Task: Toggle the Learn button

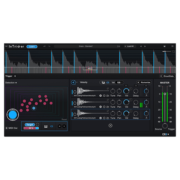Action: click(x=32, y=46)
